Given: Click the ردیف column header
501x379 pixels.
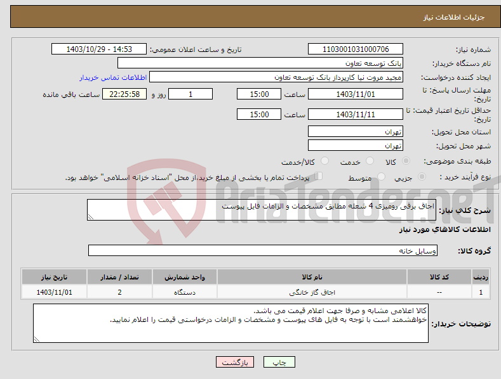Looking at the screenshot, I should (x=481, y=277).
